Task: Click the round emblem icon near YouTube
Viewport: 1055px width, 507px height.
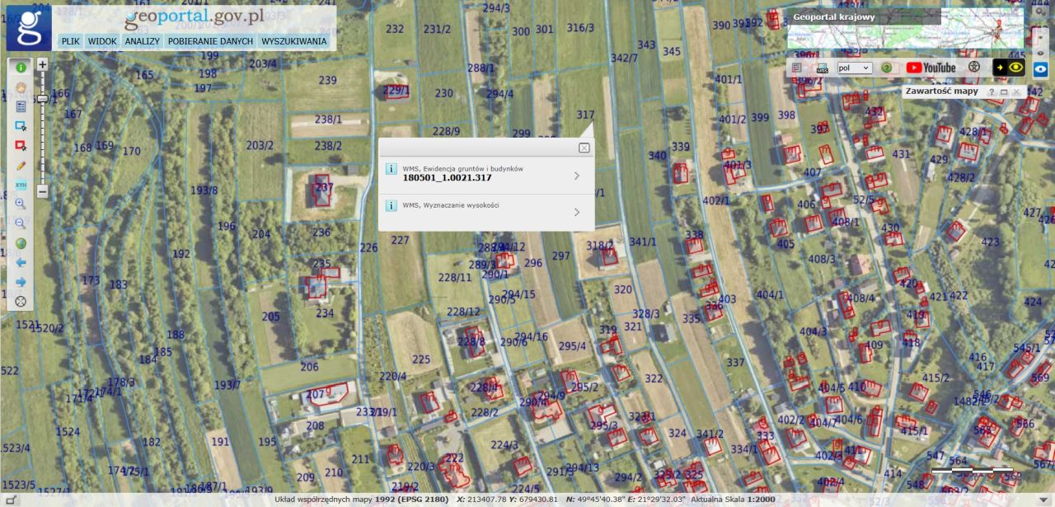Action: tap(973, 68)
